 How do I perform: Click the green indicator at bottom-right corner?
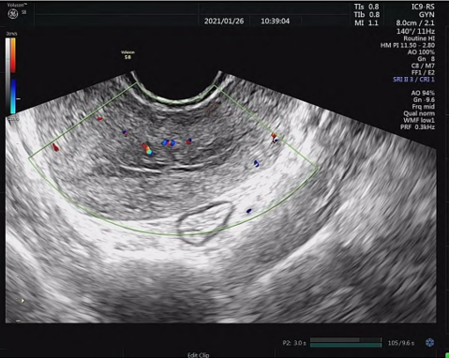[x=447, y=355]
